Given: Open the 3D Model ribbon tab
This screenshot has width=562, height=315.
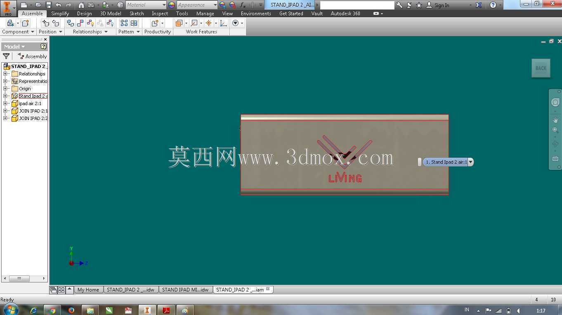Looking at the screenshot, I should 111,14.
